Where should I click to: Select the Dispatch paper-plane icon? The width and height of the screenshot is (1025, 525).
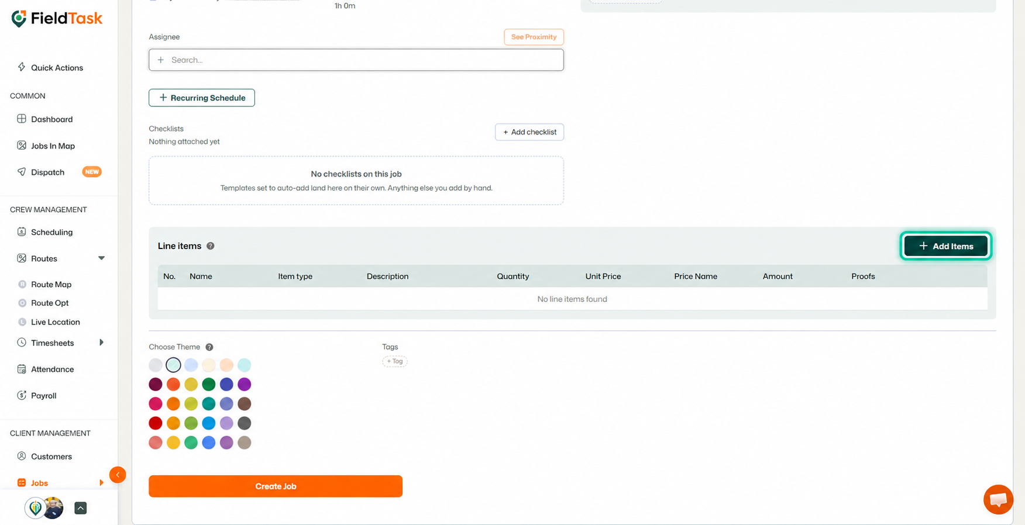click(22, 172)
